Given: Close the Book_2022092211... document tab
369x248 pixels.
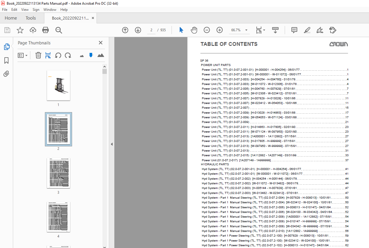Looking at the screenshot, I should click(x=93, y=18).
